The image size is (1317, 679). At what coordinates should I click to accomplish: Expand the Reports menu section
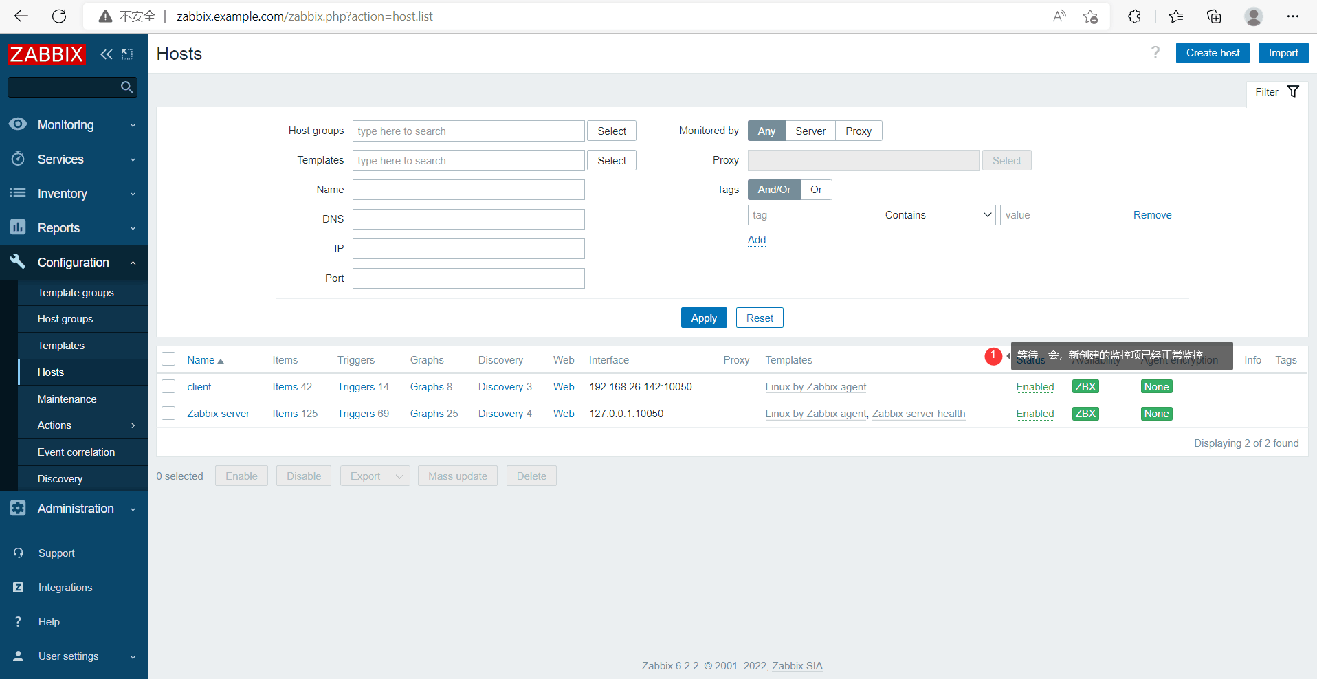[x=133, y=228]
